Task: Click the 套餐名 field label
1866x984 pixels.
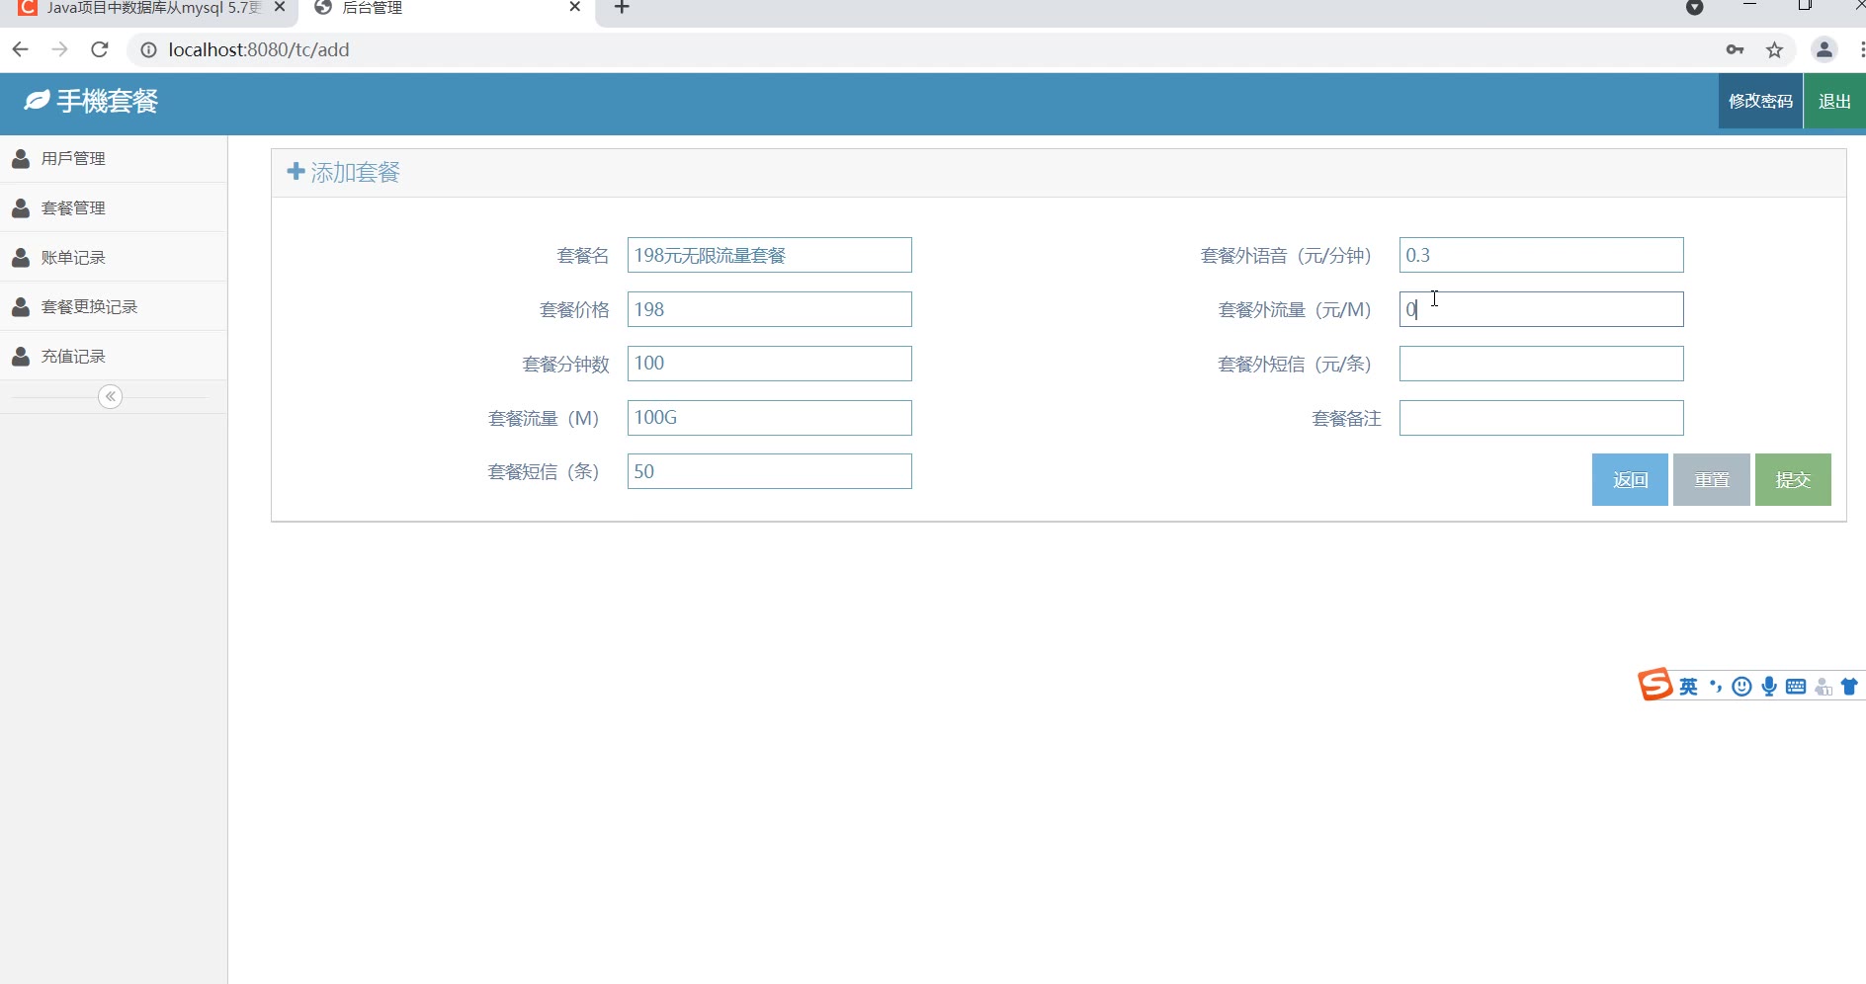Action: (583, 256)
